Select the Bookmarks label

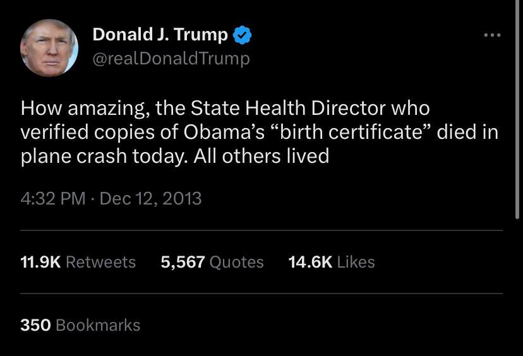(98, 325)
